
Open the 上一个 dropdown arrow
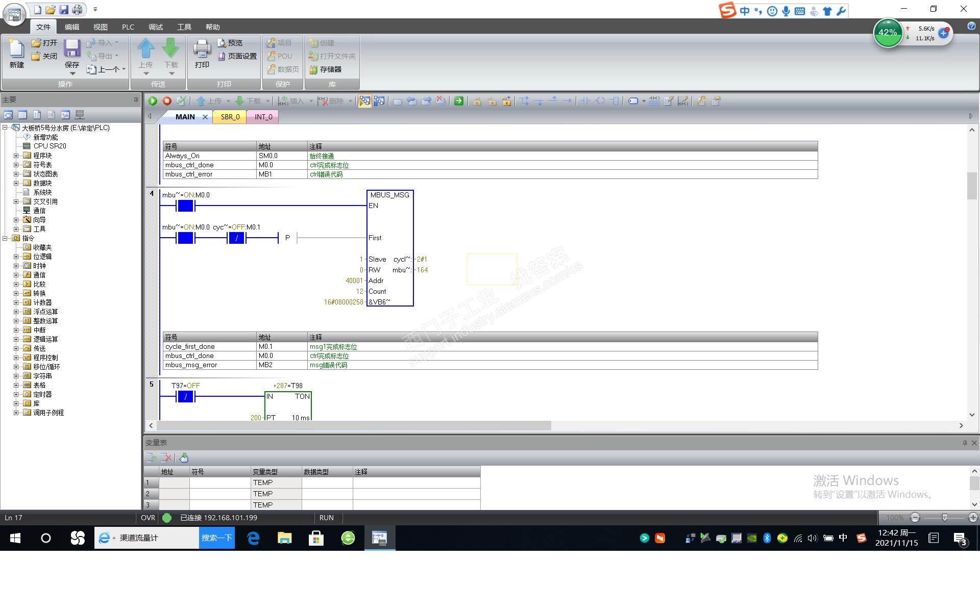click(124, 69)
